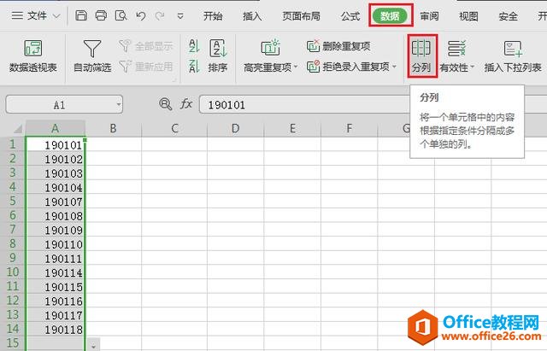Click the 重新应用 reapply button
Viewport: 547px width, 351px height.
click(x=146, y=67)
